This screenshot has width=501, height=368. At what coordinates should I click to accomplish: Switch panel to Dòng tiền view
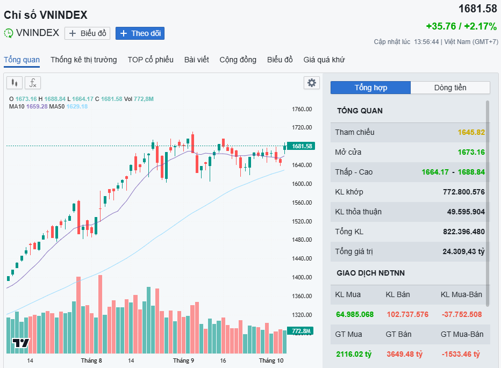pyautogui.click(x=450, y=88)
